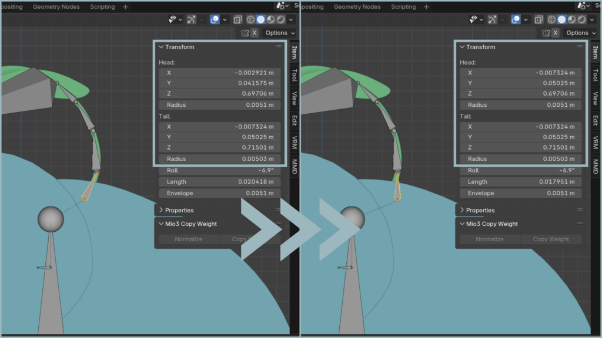The image size is (602, 338).
Task: Collapse Transform panel in left screenshot
Action: (161, 47)
